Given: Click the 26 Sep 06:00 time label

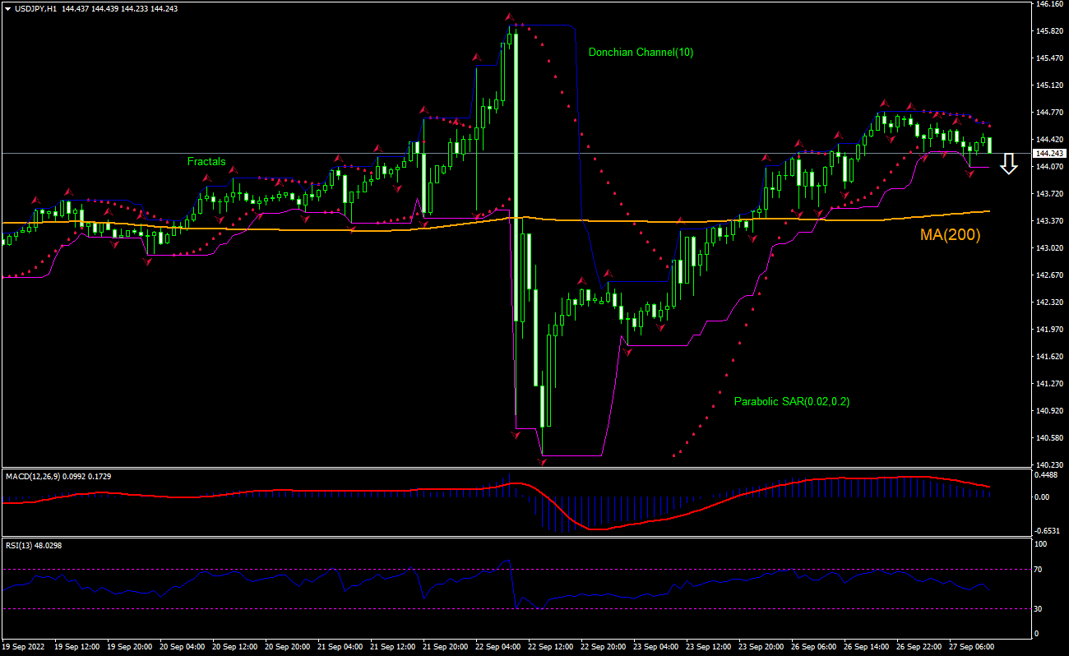Looking at the screenshot, I should [813, 646].
